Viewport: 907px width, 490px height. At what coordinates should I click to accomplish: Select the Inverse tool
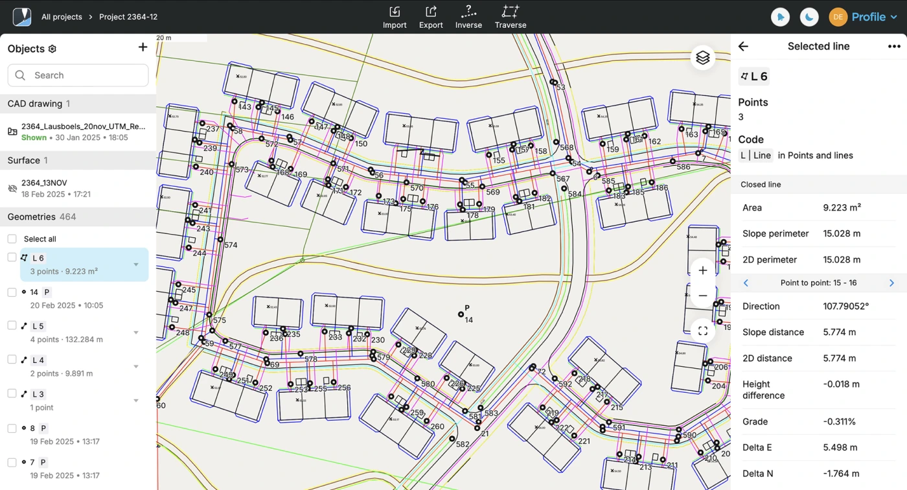click(x=468, y=16)
